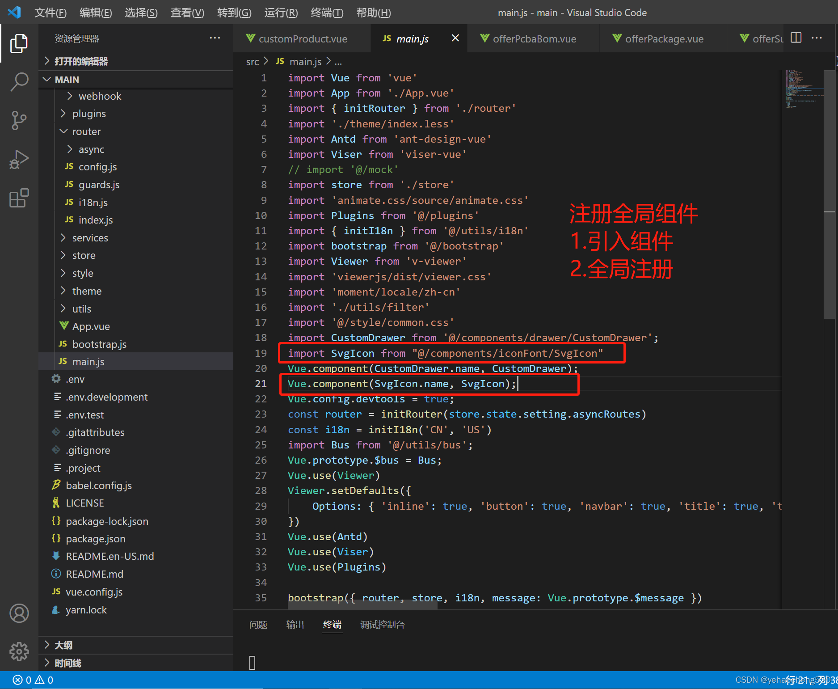The height and width of the screenshot is (689, 838).
Task: Select the 终端 terminal panel tab
Action: point(332,625)
